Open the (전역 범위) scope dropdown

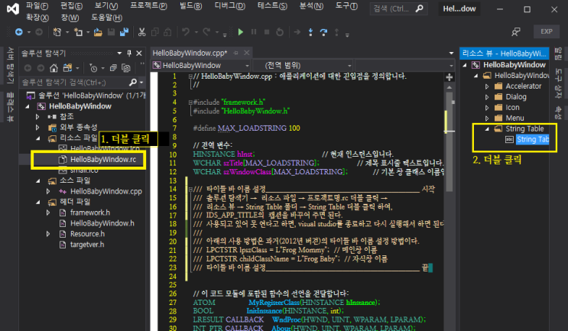349,66
